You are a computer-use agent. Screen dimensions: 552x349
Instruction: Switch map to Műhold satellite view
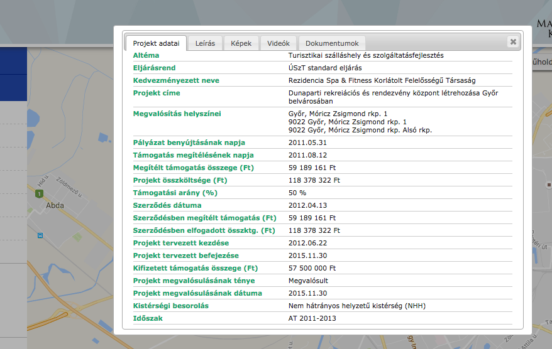point(541,63)
